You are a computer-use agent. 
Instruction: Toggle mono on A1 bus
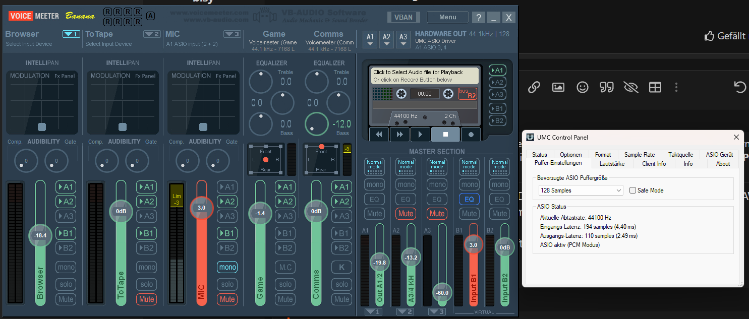pos(374,184)
